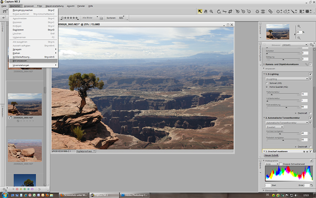This screenshot has height=198, width=316.
Task: Pick the white control point tool
Action: [249, 12]
